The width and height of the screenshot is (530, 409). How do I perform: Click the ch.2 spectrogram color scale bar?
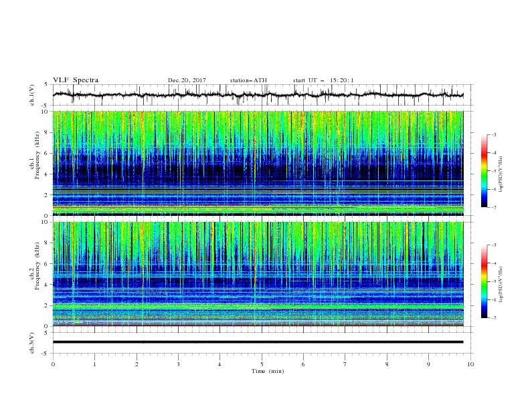tap(484, 281)
